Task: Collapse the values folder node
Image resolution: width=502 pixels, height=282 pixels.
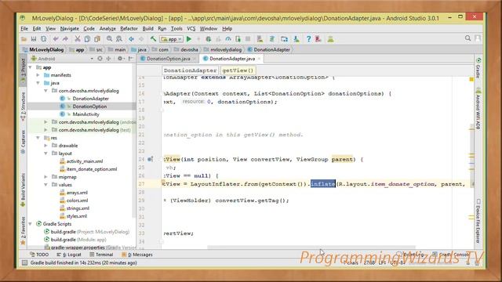Action: pos(46,185)
